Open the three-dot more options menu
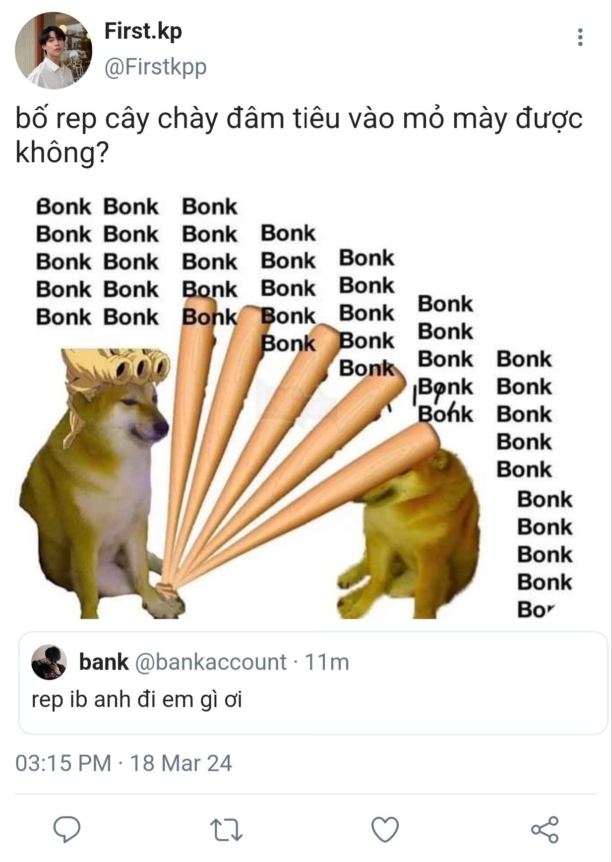 coord(580,37)
